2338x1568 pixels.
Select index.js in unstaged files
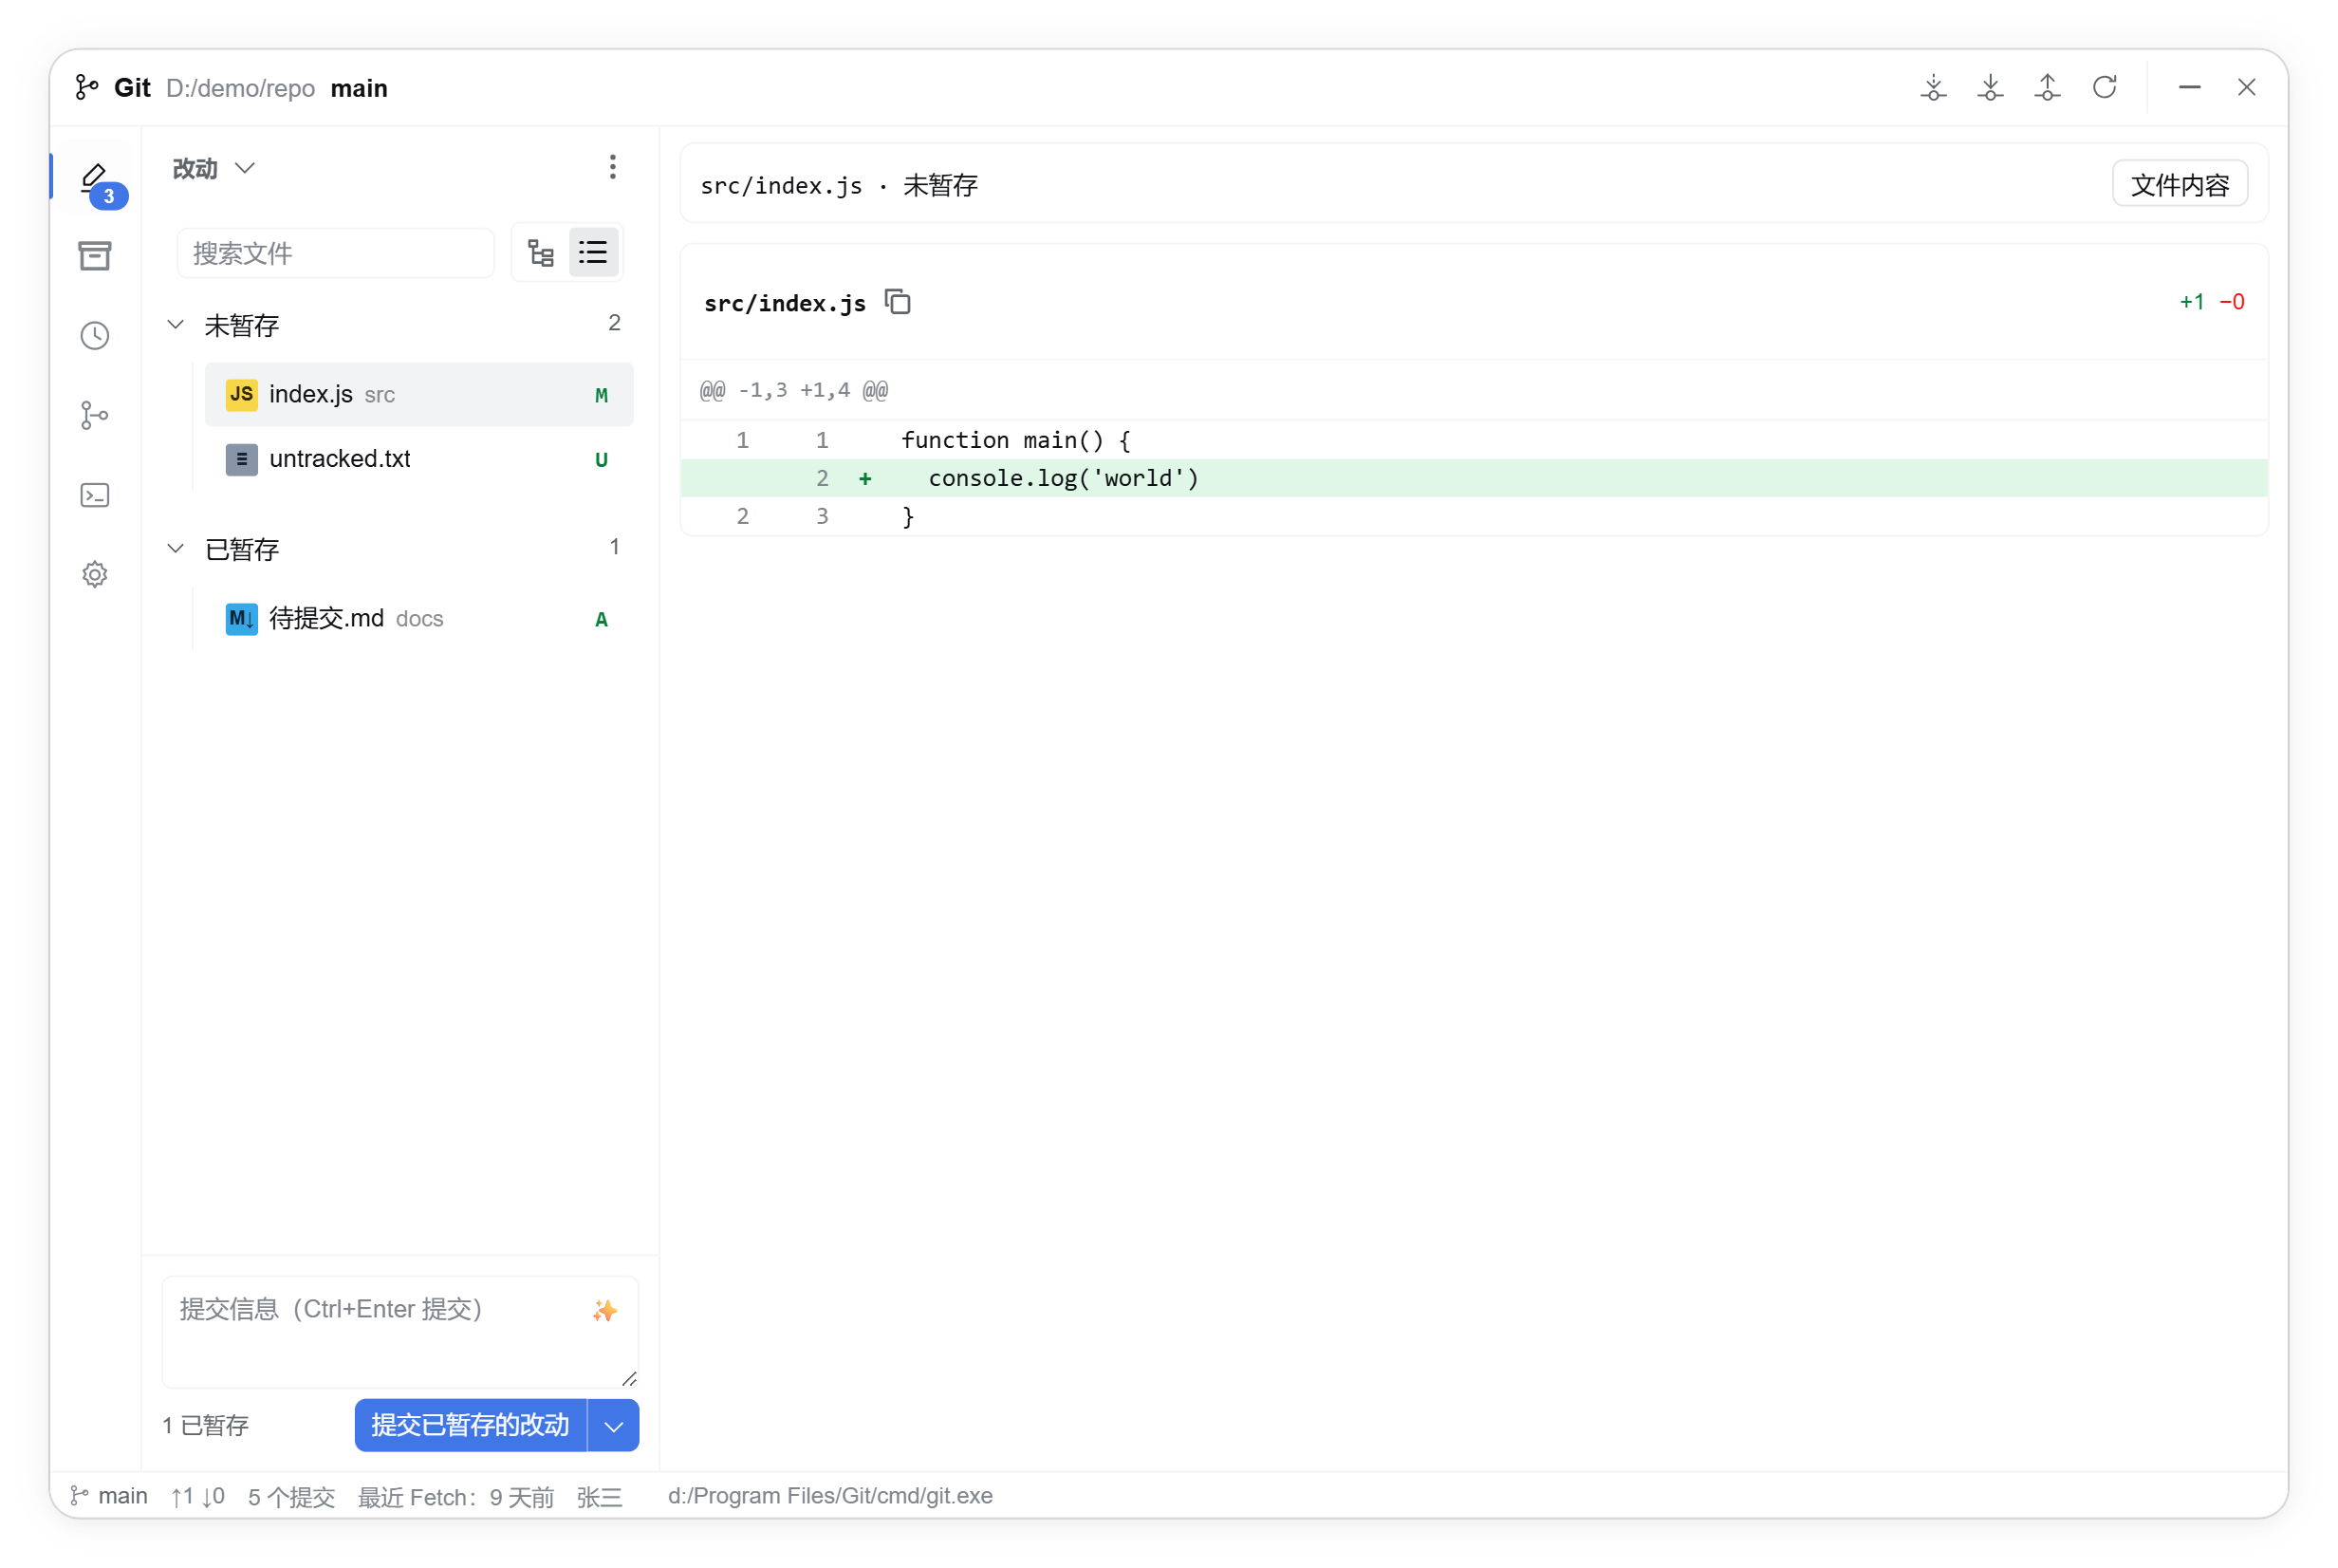click(418, 395)
